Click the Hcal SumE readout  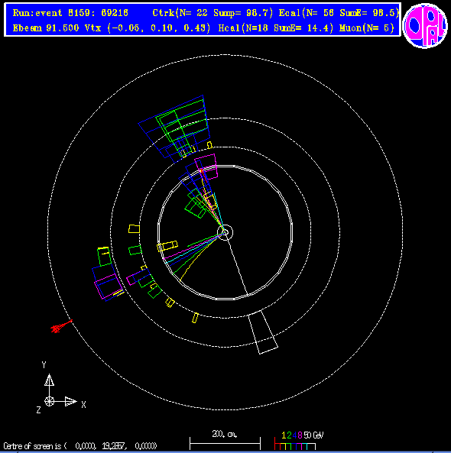(x=276, y=28)
